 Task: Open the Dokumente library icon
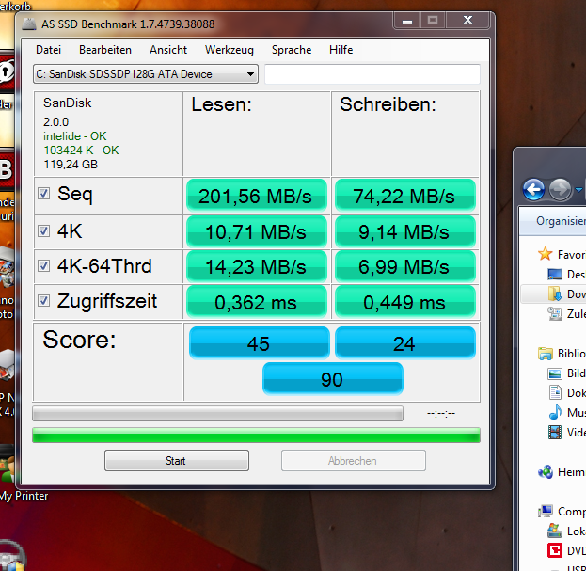(555, 392)
